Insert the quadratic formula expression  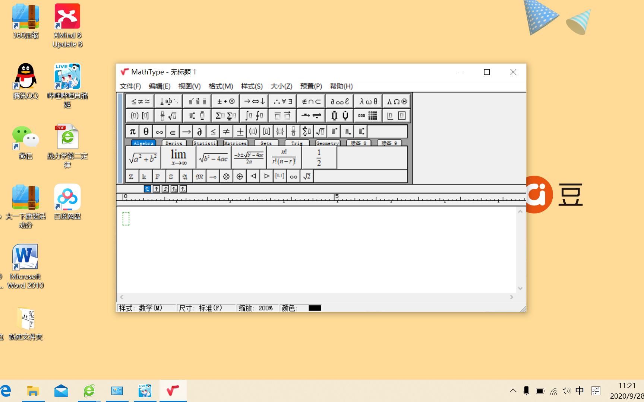(x=249, y=157)
